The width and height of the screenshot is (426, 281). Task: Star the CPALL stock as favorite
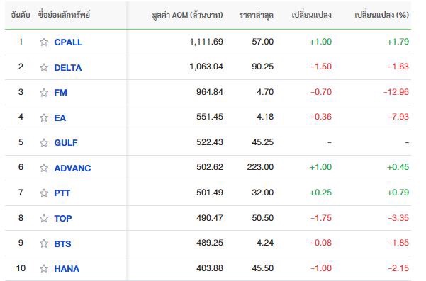coord(44,42)
